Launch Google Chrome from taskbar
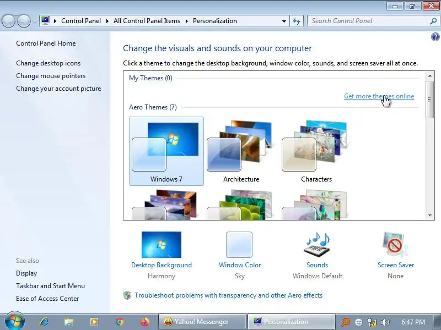441x330 pixels. [x=120, y=322]
